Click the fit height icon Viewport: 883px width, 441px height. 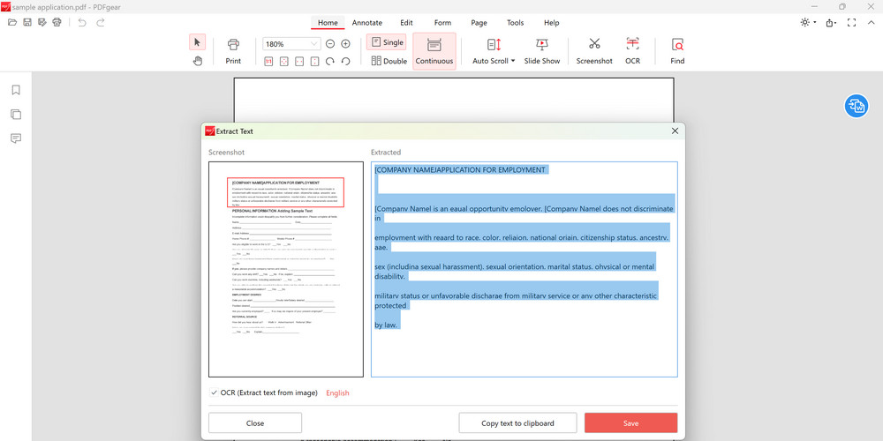(315, 61)
